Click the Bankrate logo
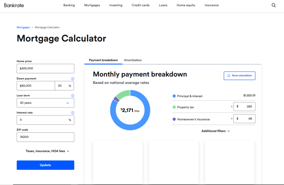This screenshot has height=185, width=284. click(14, 5)
